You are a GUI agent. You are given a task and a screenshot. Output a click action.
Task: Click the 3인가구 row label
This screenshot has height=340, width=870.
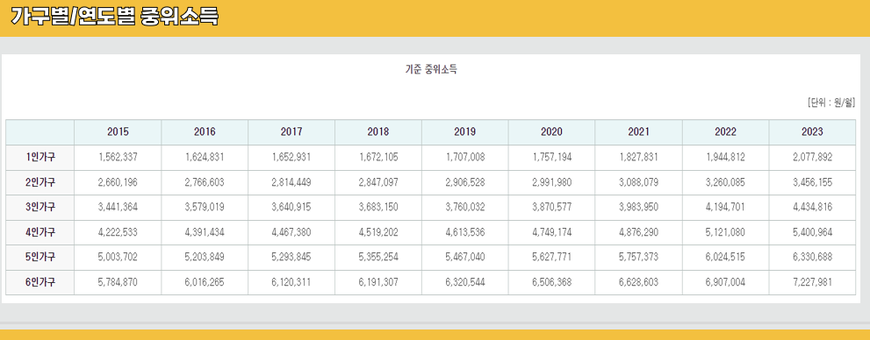[40, 207]
